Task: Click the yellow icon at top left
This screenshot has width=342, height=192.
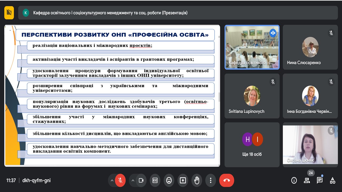Action: pyautogui.click(x=9, y=13)
